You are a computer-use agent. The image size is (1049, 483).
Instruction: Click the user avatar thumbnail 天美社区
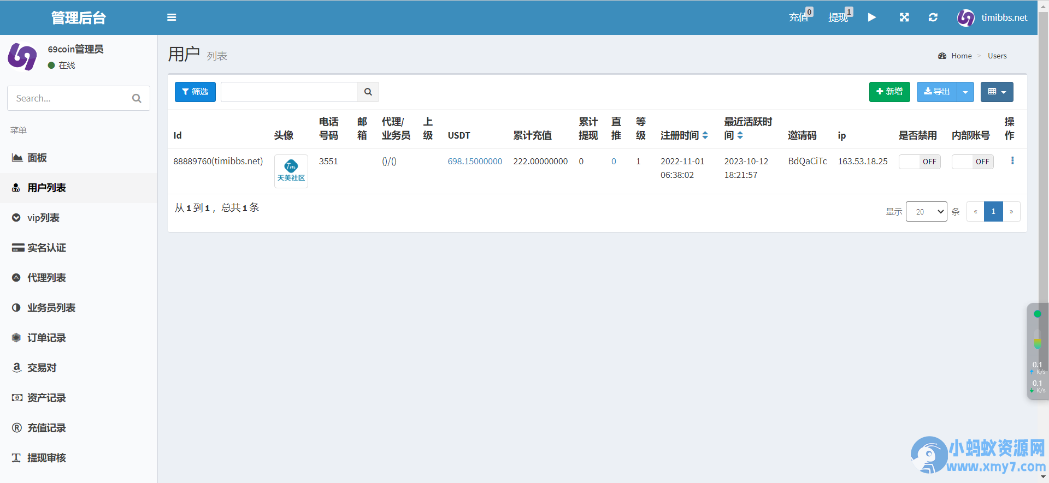[291, 171]
